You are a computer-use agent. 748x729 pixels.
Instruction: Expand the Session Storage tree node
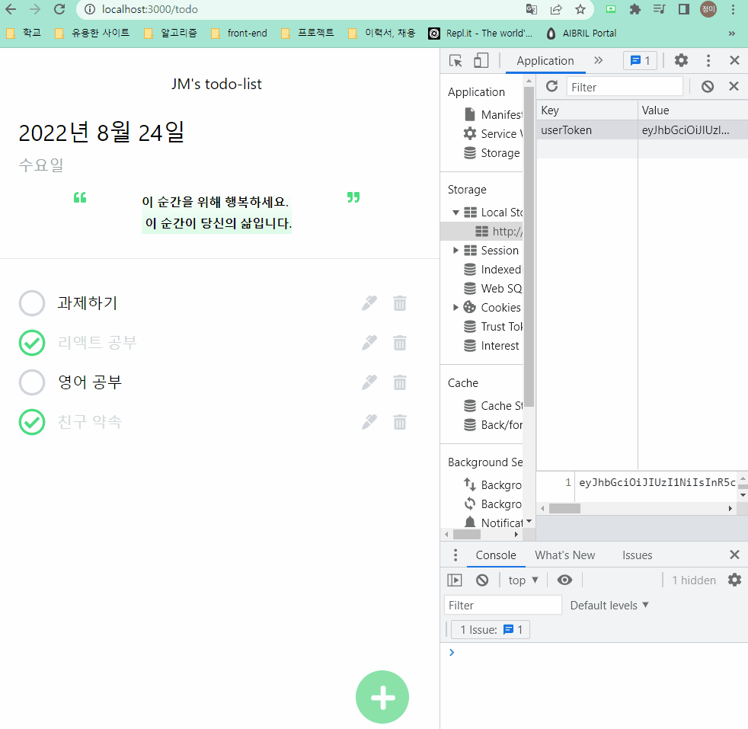click(456, 251)
